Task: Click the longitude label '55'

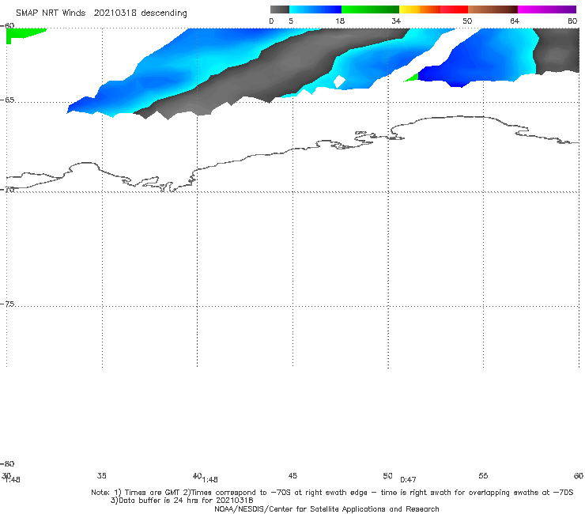Action: click(x=483, y=476)
